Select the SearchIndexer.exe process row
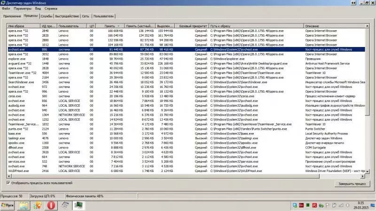This screenshot has width=376, height=211. coord(186,82)
